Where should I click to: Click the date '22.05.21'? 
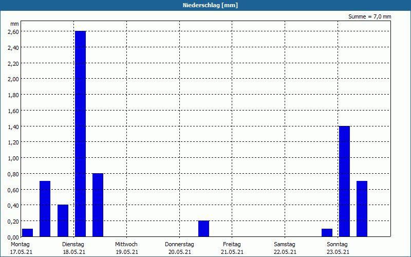click(x=285, y=252)
